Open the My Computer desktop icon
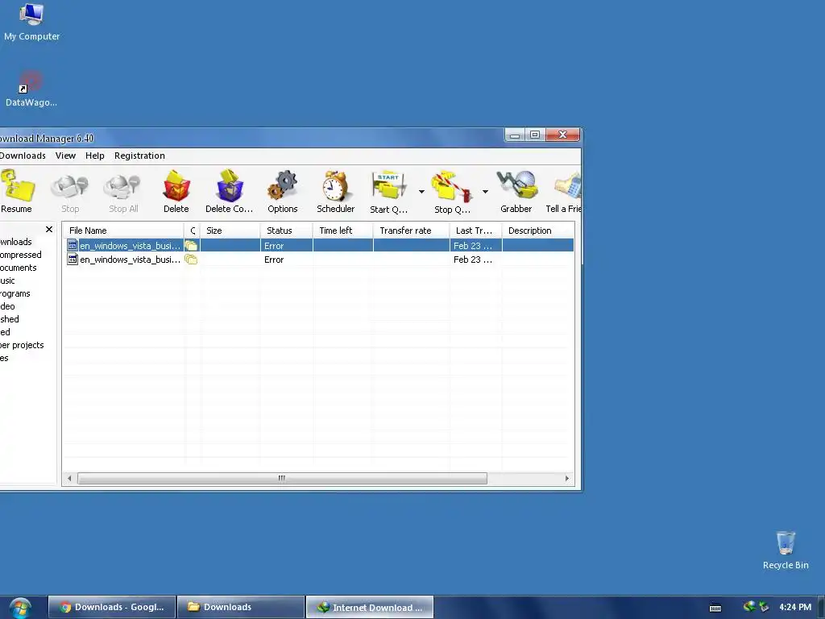 click(31, 22)
